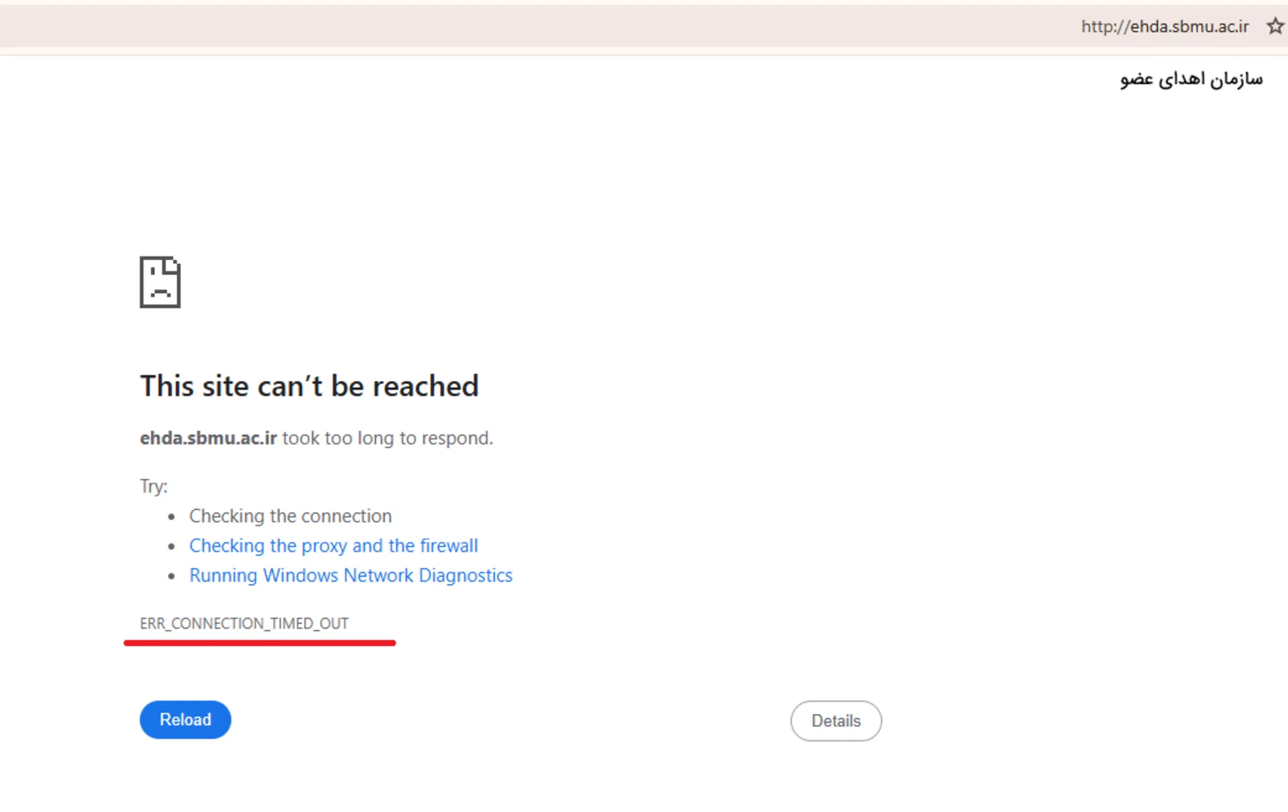Click the red underline below error code

(x=260, y=643)
